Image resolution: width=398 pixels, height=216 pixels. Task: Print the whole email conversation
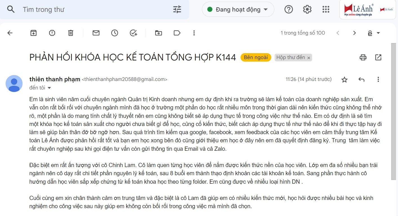(363, 57)
